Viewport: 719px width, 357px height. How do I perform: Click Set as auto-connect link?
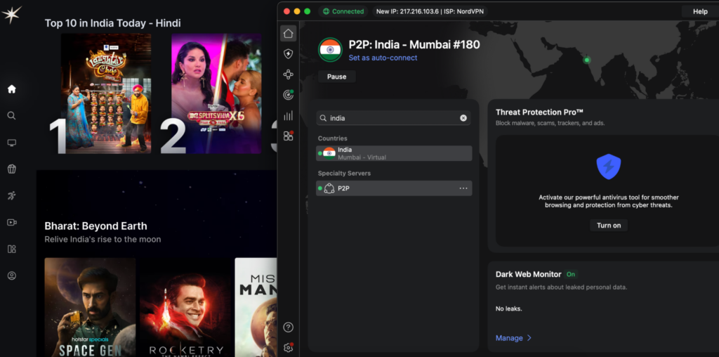(383, 58)
